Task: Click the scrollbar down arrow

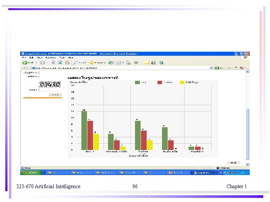Action: (247, 164)
